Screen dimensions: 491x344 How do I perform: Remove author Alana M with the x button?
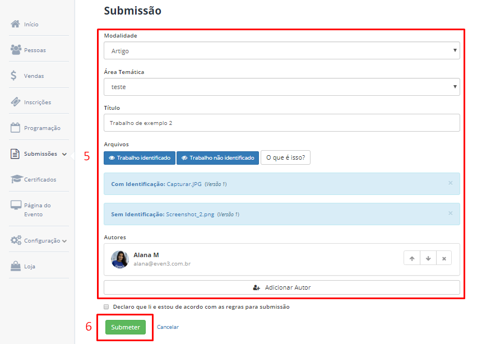444,258
